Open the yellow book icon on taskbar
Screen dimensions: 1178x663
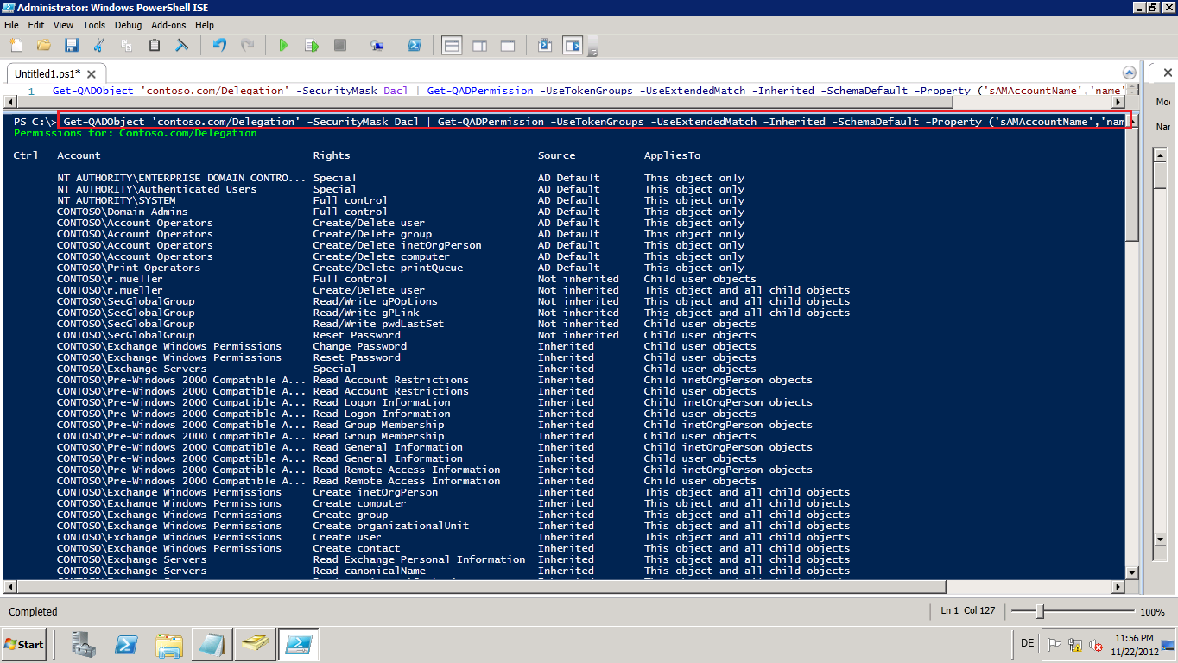click(256, 644)
